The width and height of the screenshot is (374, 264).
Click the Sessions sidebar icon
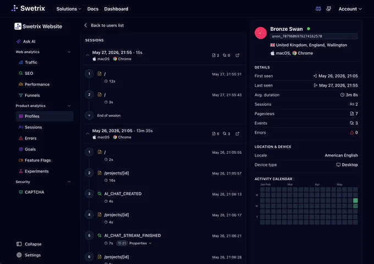point(21,127)
